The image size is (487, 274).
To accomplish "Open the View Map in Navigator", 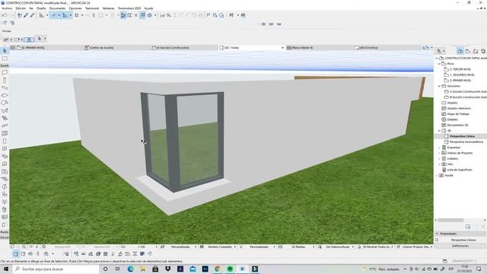I will (x=468, y=51).
